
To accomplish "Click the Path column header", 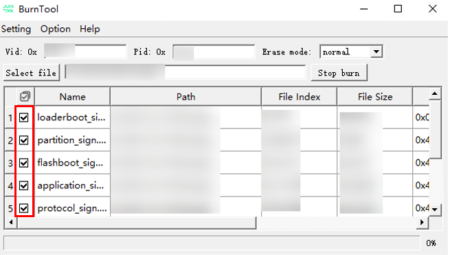I will click(185, 97).
